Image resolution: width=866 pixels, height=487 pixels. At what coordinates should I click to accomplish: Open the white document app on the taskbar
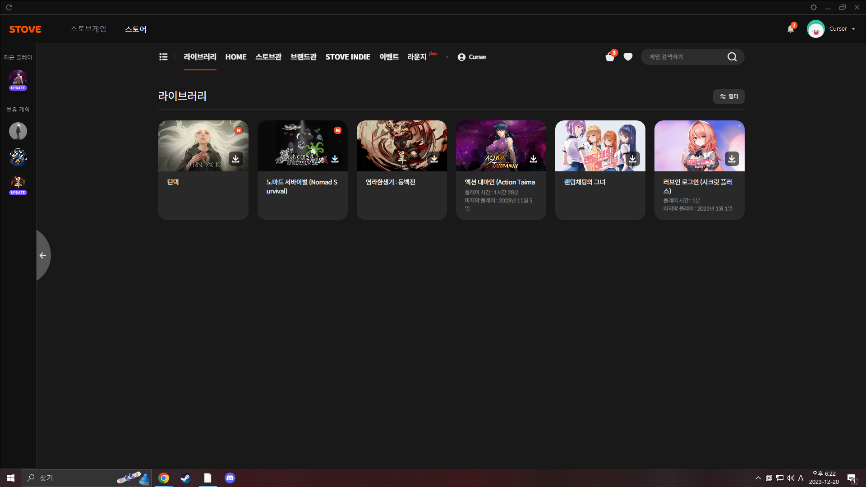click(207, 478)
